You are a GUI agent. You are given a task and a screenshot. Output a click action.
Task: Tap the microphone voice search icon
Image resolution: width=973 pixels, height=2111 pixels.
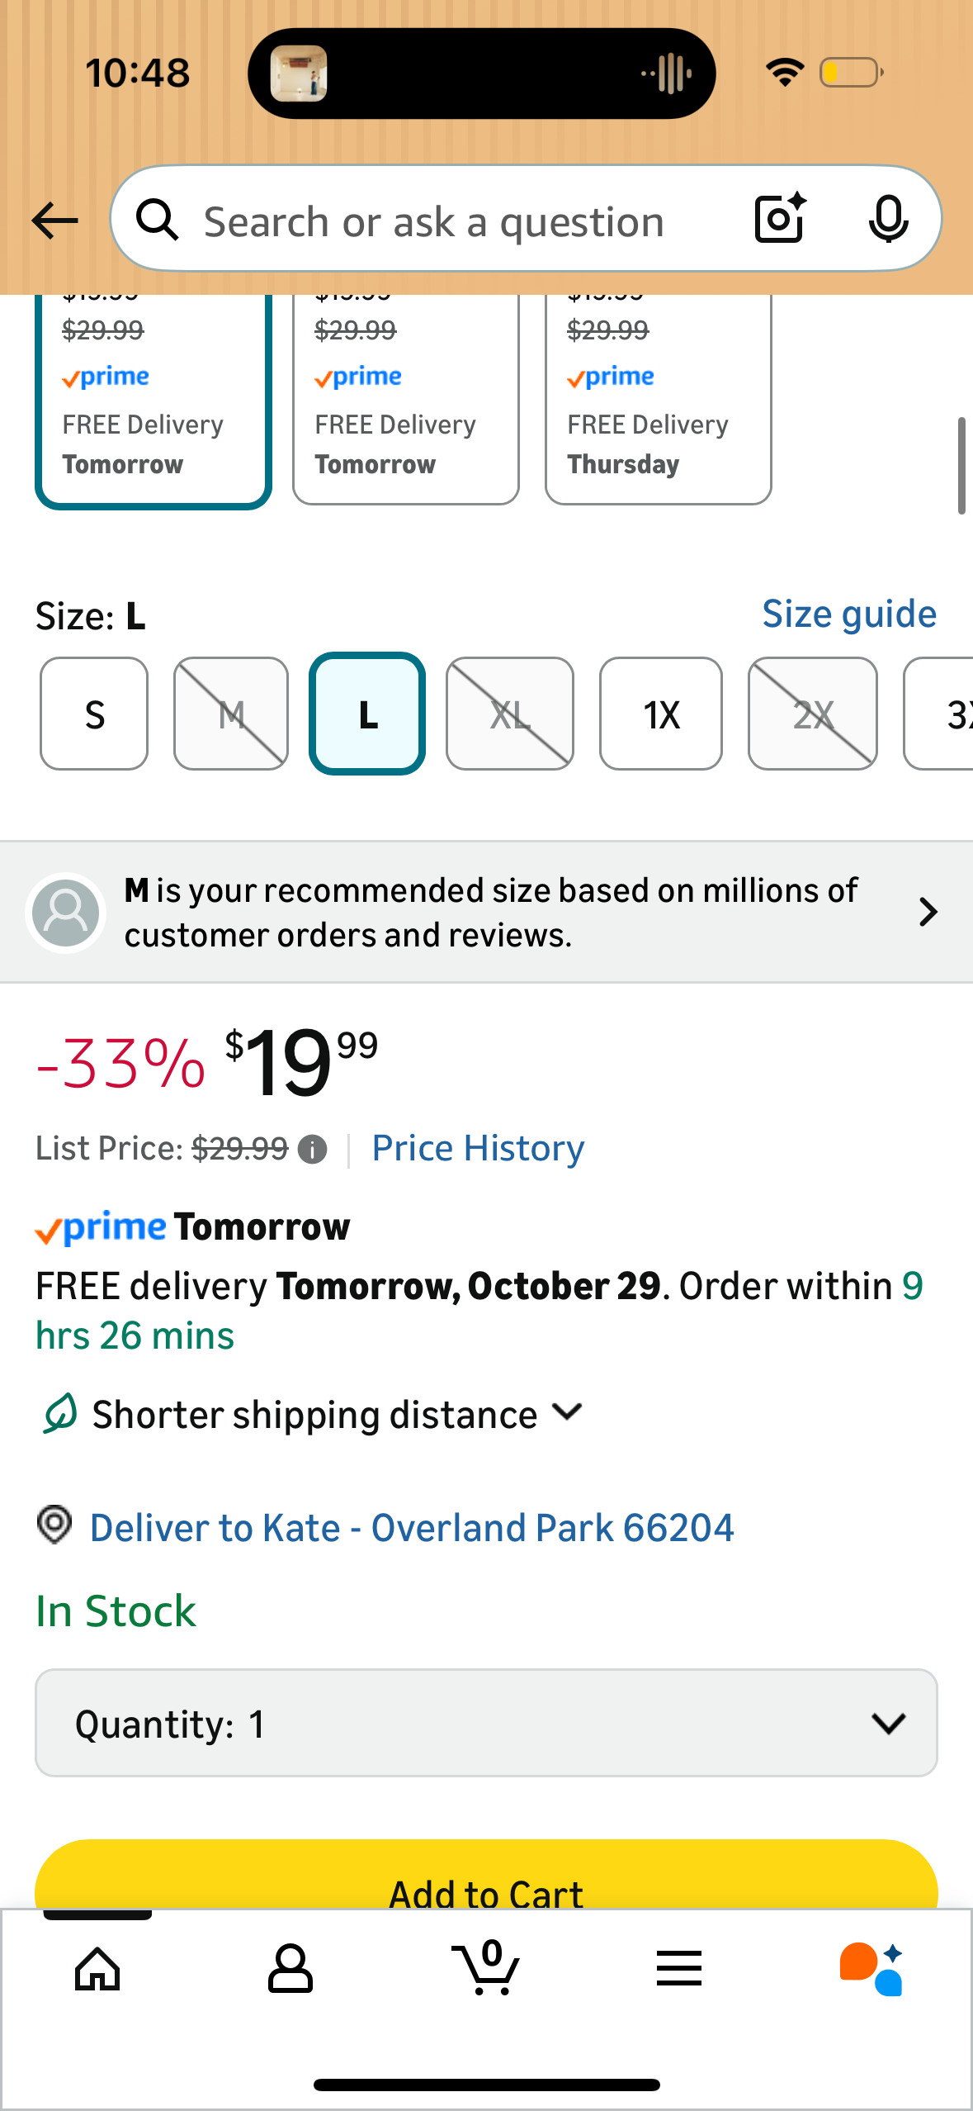(x=888, y=220)
